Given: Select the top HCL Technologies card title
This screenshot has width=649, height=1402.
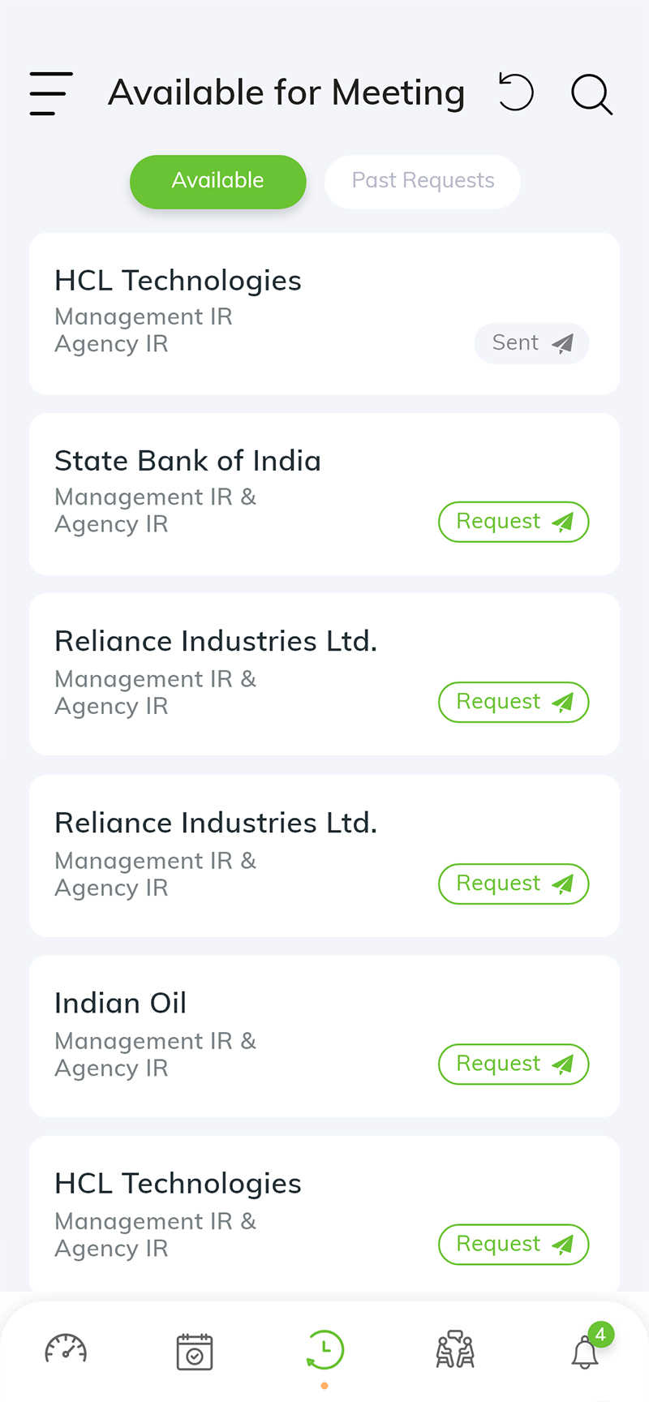Looking at the screenshot, I should point(178,281).
